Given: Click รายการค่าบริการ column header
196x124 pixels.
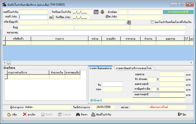Looking at the screenshot, I should click(28, 73).
